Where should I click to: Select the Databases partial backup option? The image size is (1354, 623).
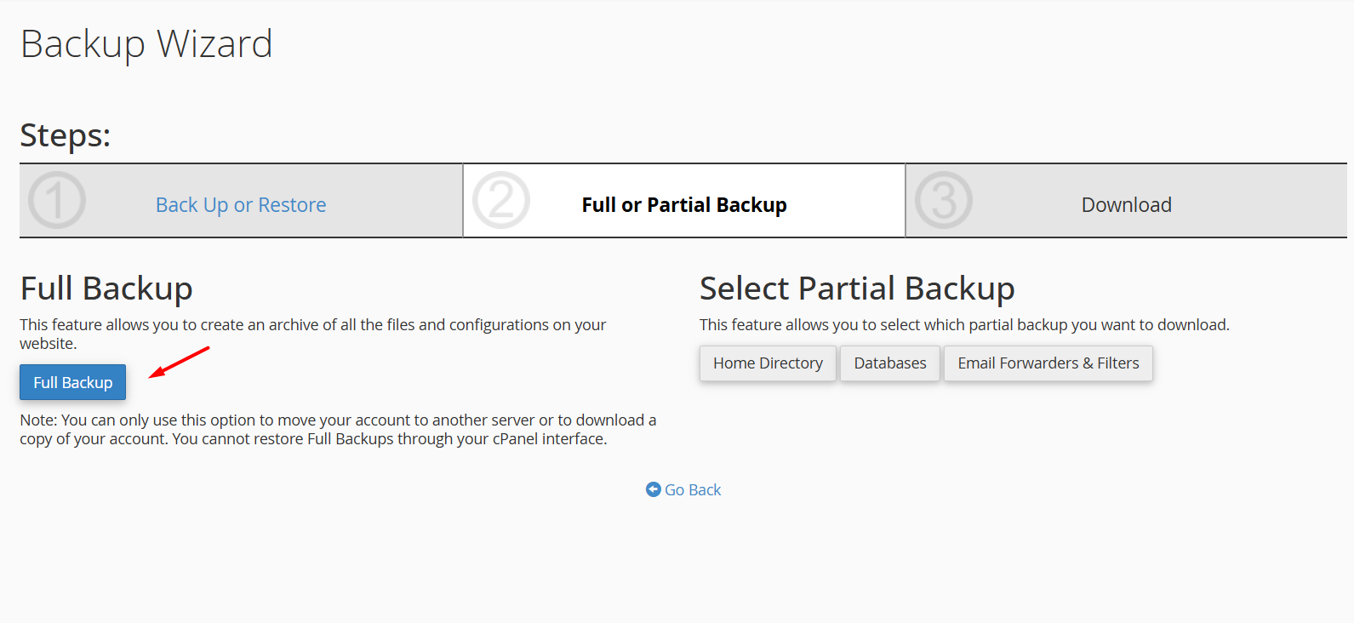(889, 363)
